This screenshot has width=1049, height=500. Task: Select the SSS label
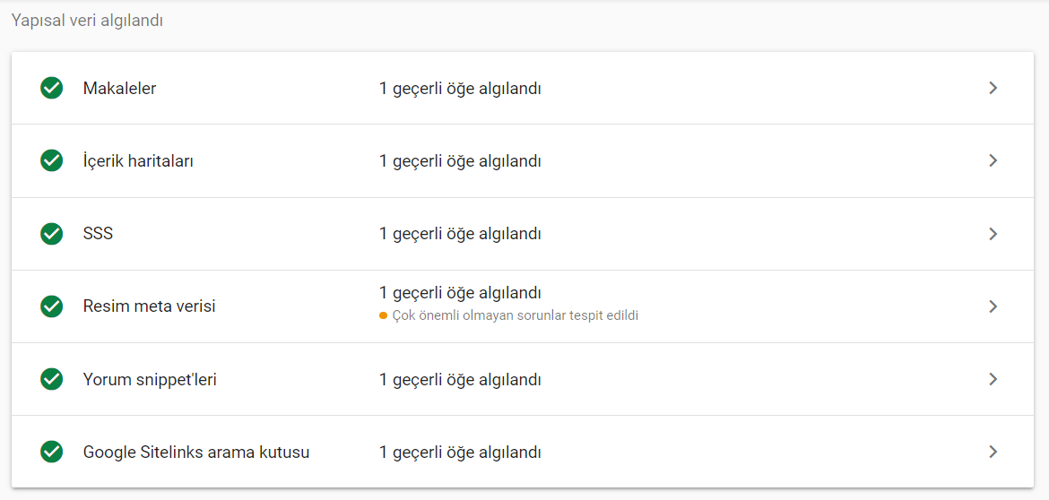pyautogui.click(x=99, y=234)
